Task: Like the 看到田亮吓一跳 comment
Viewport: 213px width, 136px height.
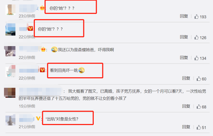Action: pyautogui.click(x=199, y=79)
